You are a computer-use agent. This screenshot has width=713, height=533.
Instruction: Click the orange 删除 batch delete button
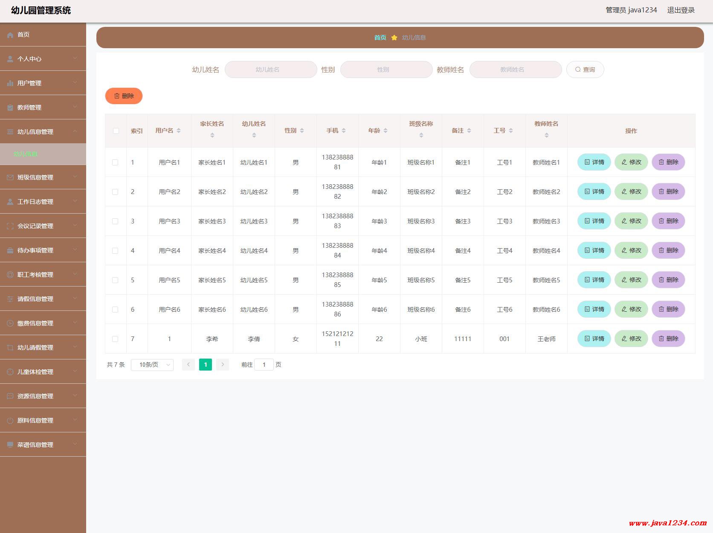pos(124,96)
